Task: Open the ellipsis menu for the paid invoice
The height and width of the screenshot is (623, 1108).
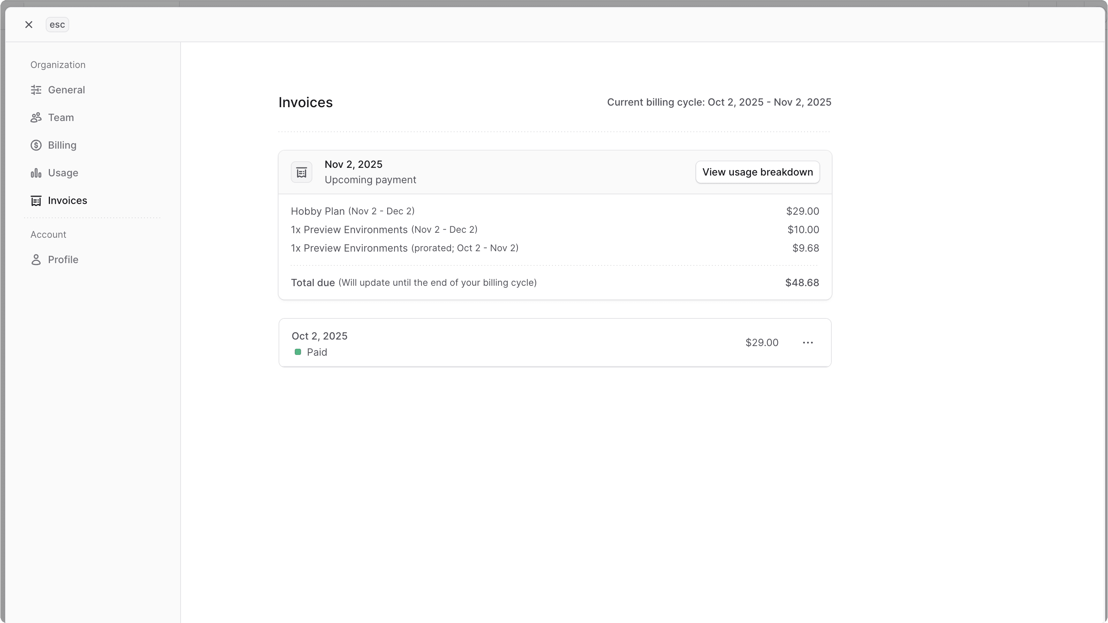Action: coord(808,342)
